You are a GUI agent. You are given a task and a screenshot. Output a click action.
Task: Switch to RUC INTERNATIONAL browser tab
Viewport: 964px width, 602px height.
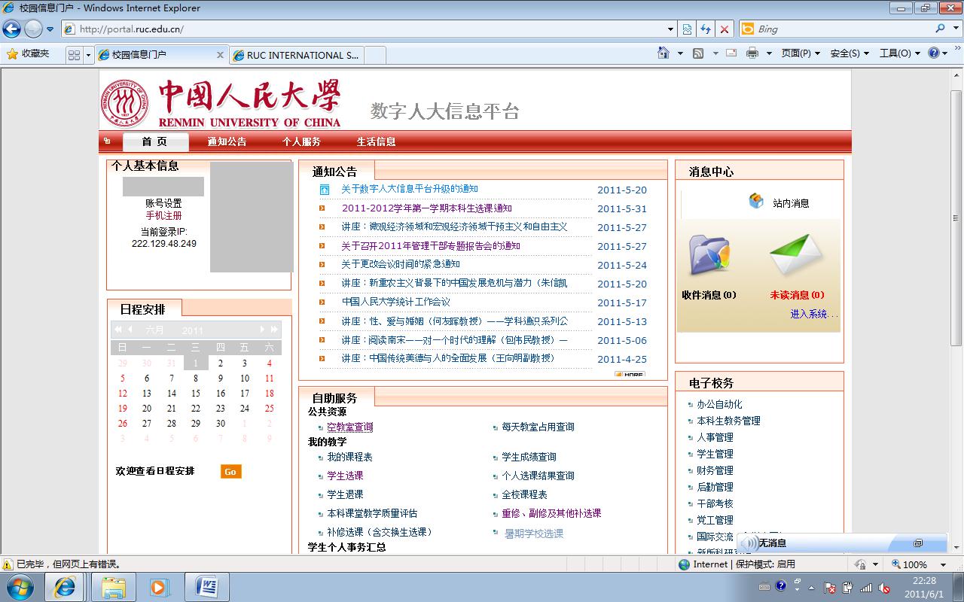pyautogui.click(x=297, y=55)
